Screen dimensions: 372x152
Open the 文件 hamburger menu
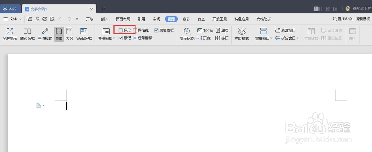pos(10,19)
